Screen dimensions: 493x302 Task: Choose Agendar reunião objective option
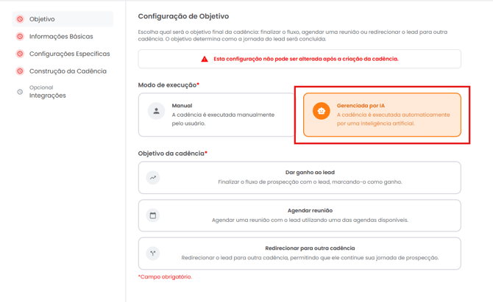299,215
